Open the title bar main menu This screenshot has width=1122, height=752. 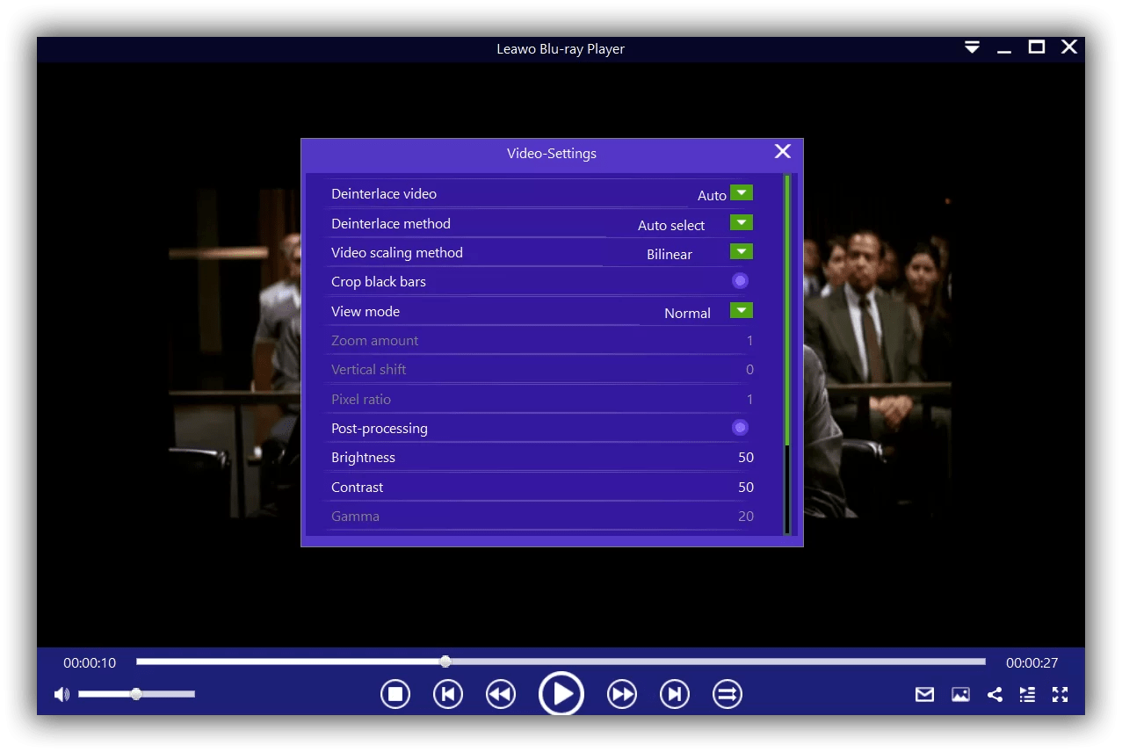coord(972,47)
